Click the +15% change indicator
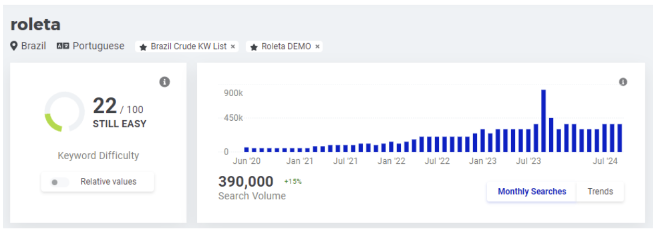The image size is (659, 232). pos(293,182)
